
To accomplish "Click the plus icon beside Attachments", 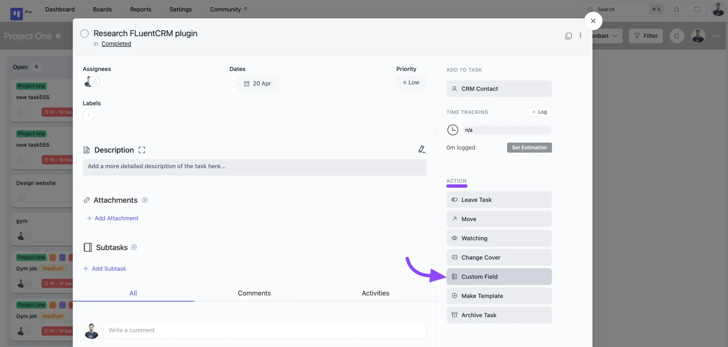I will click(x=145, y=200).
